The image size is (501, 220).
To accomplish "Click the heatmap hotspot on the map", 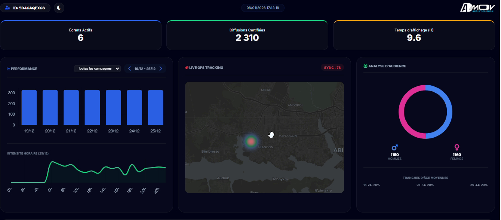I will 251,141.
